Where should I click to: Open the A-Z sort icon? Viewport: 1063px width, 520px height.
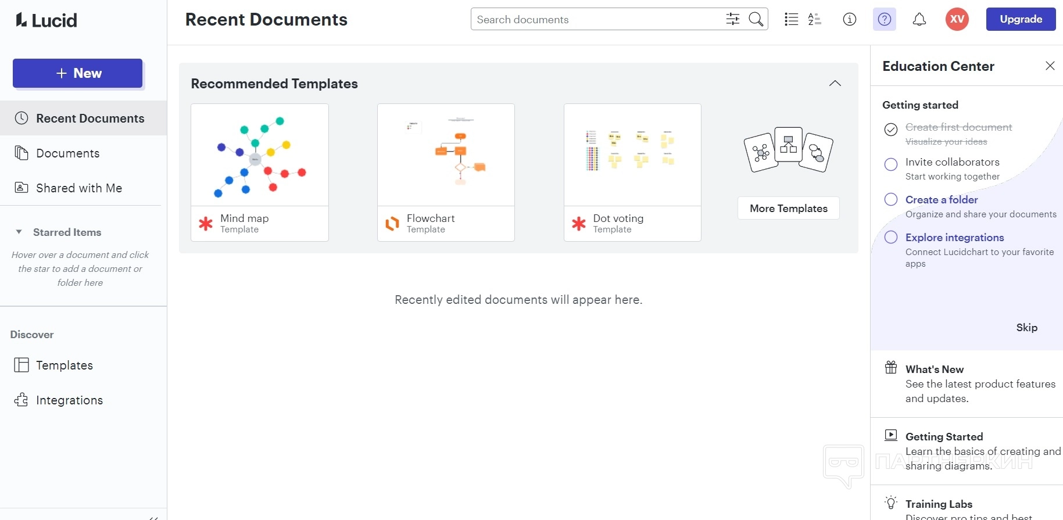[x=815, y=19]
